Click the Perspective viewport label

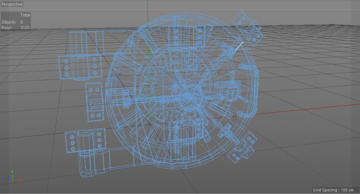click(12, 4)
